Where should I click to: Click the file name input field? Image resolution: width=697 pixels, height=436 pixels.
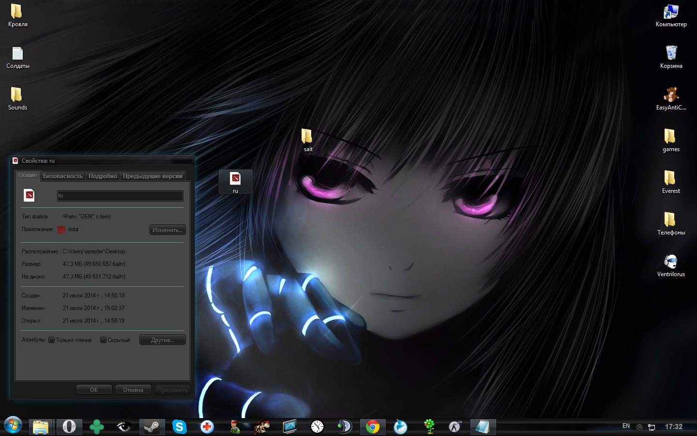(120, 196)
